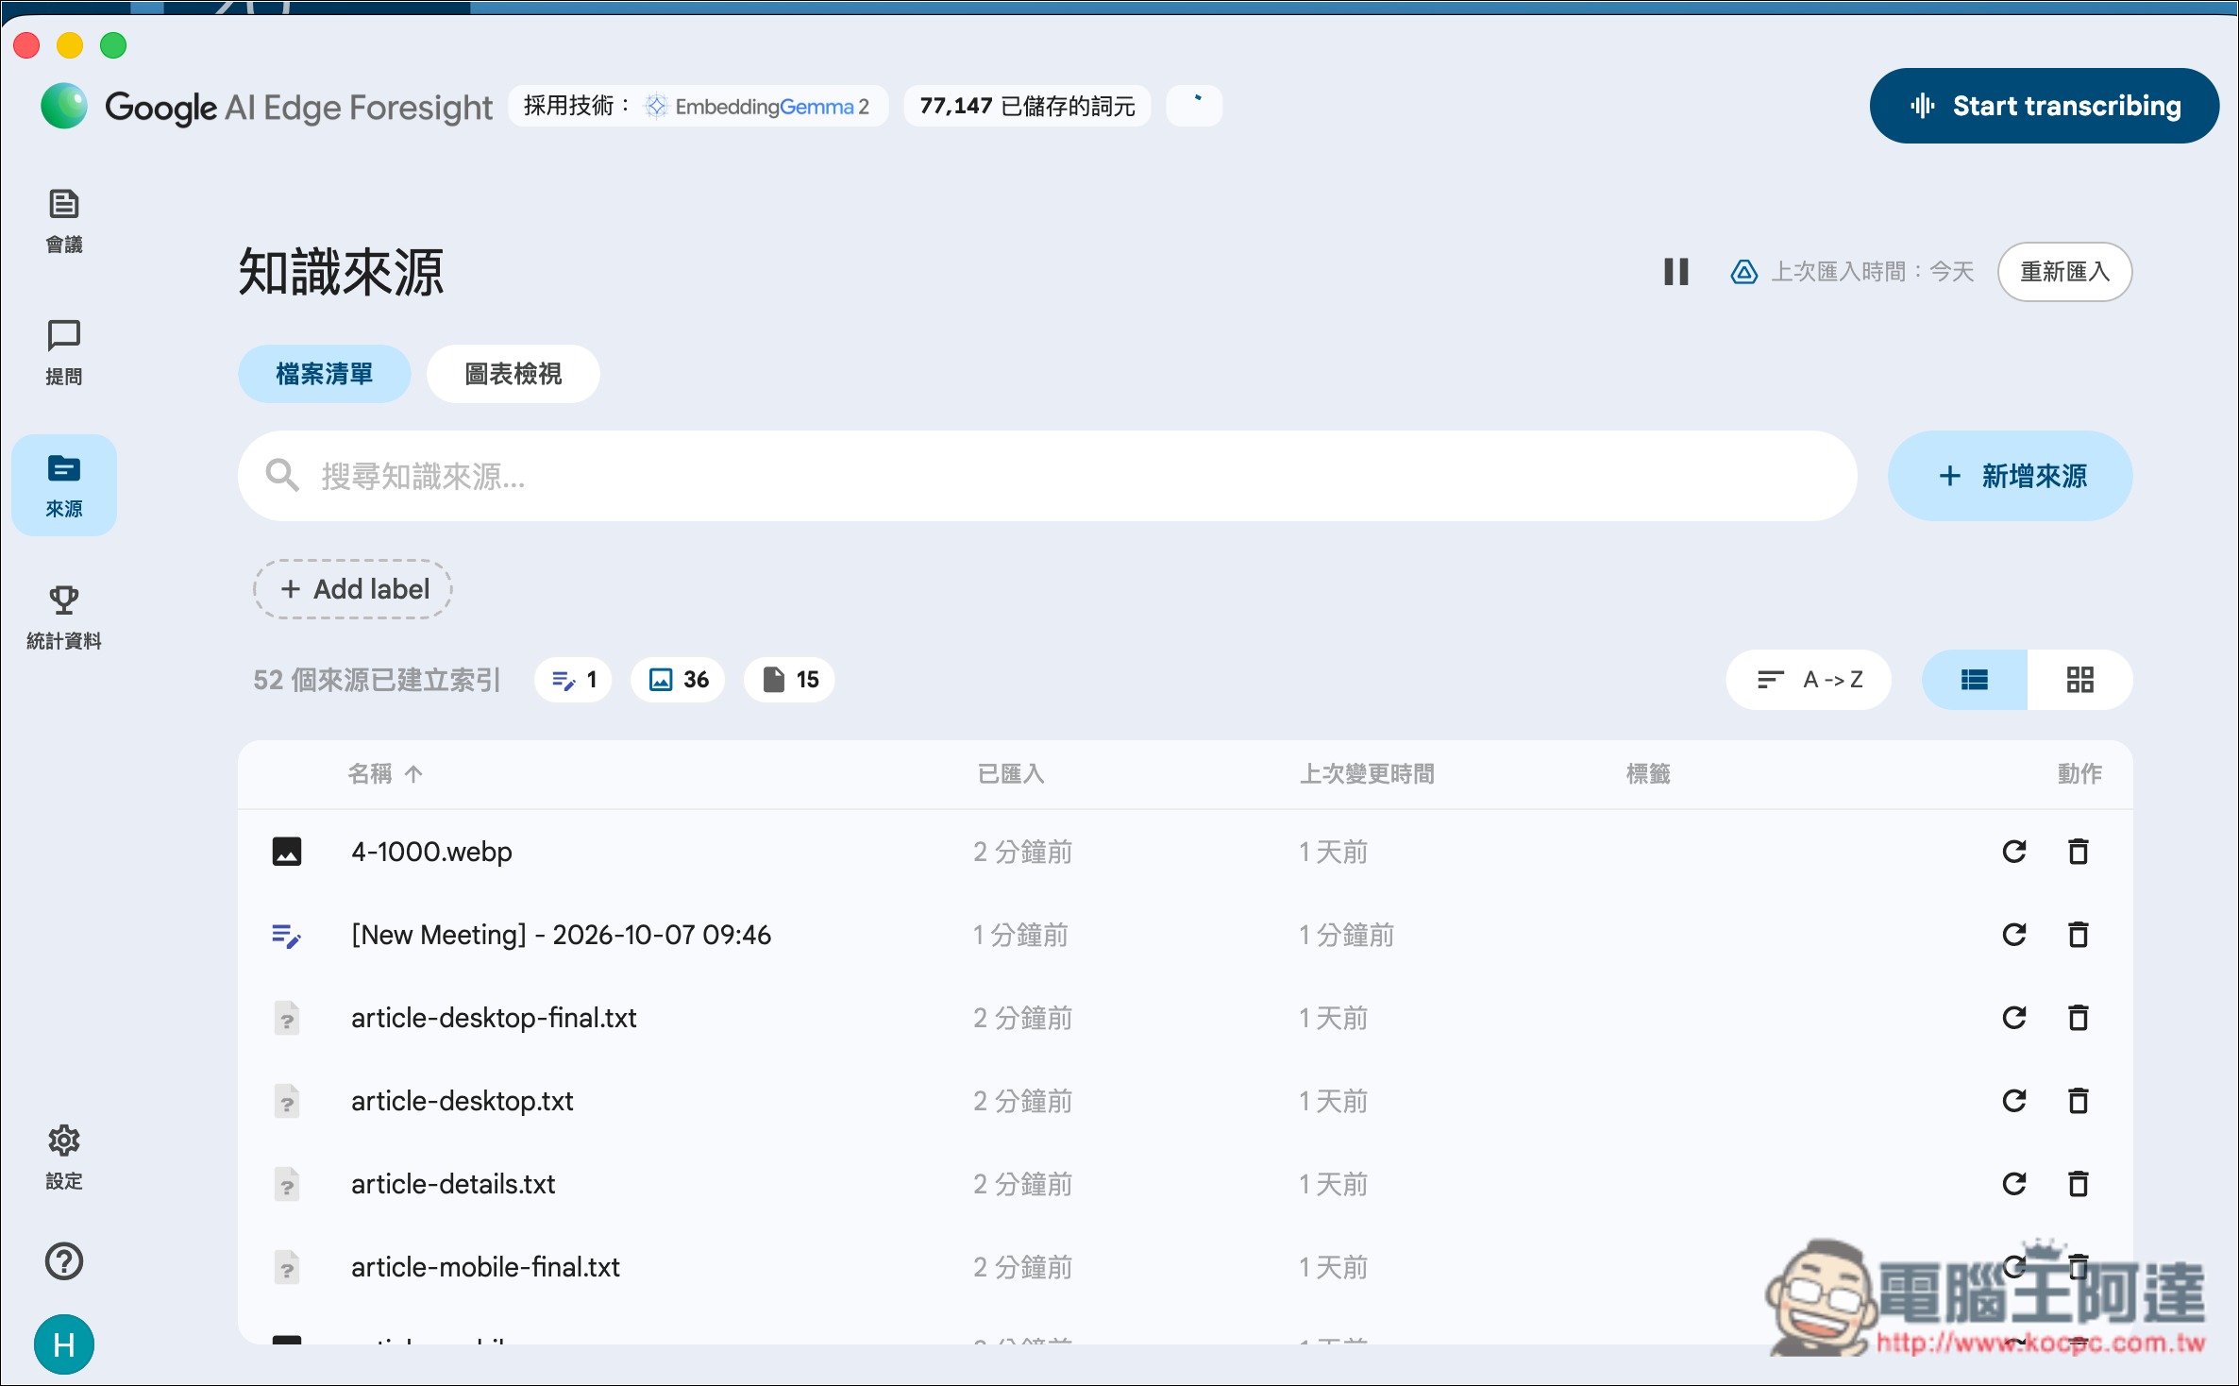Image resolution: width=2239 pixels, height=1386 pixels.
Task: Click the 新增來源 add source button
Action: 2011,476
